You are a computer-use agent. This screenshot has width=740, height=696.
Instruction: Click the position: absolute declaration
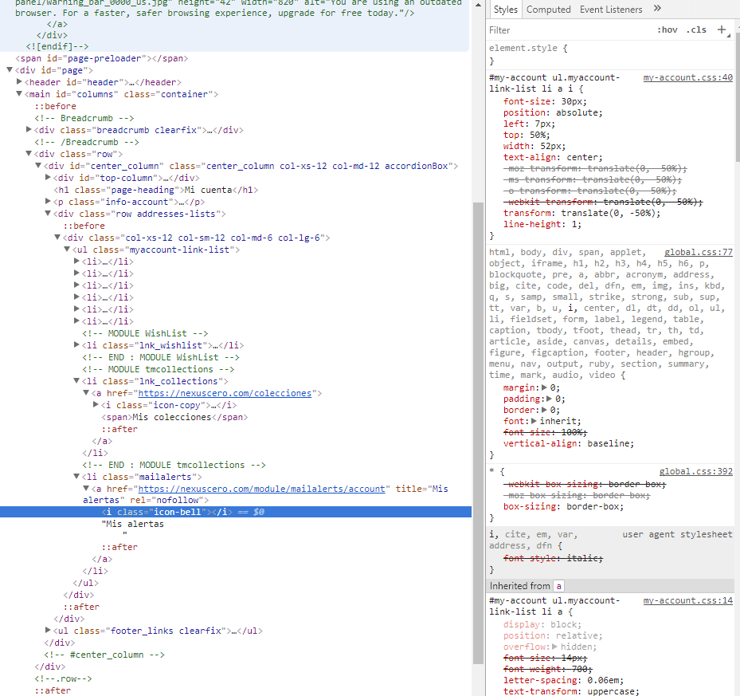553,112
